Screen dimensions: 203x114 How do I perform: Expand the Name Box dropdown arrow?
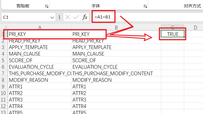point(52,17)
